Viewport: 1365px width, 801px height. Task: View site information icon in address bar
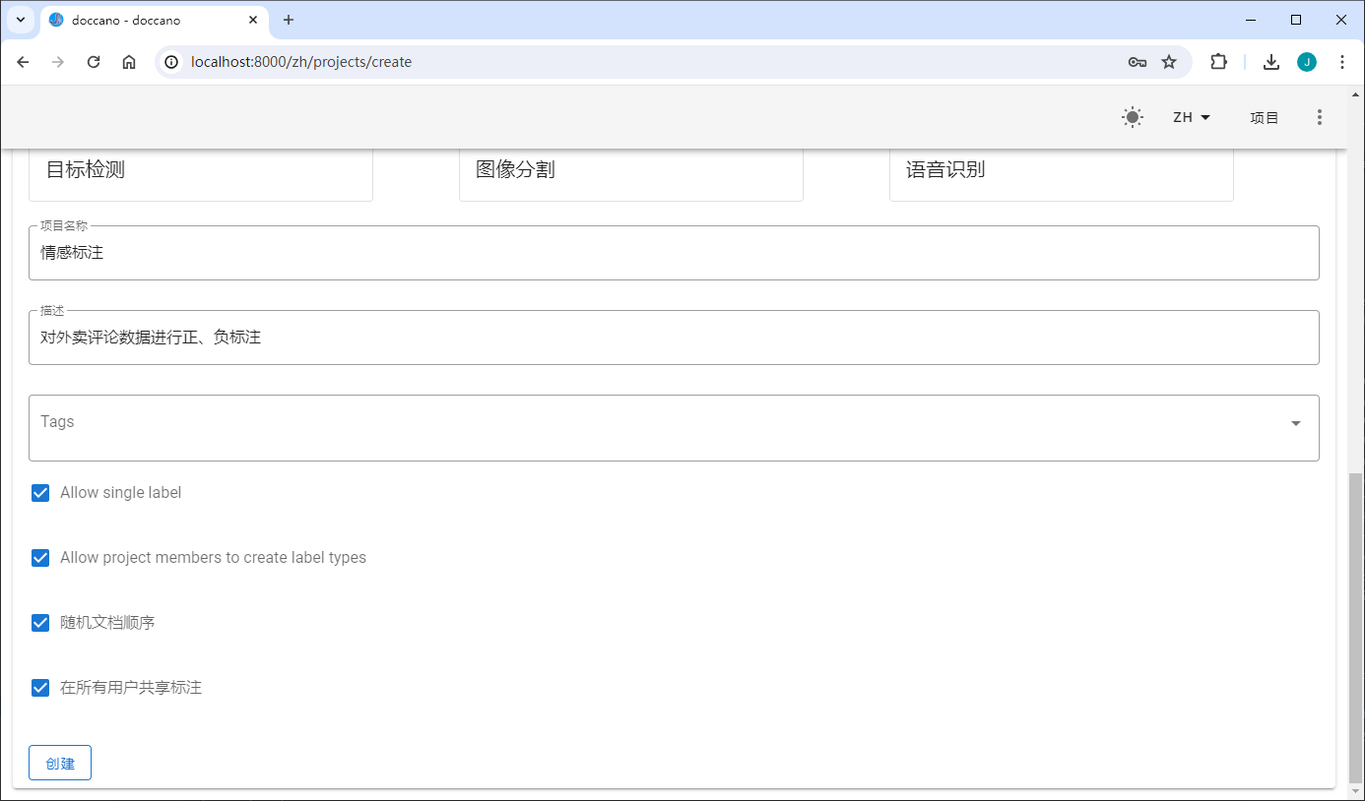pos(171,62)
